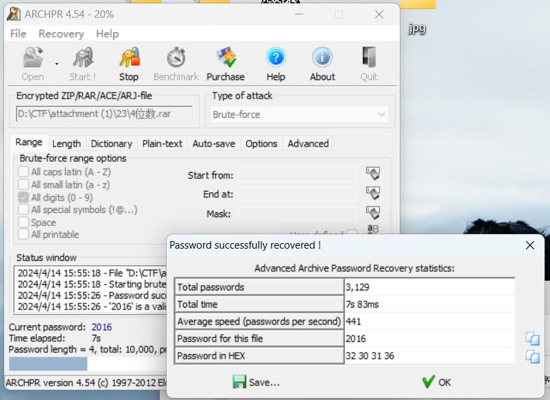Confirm the recovered password dialog with OK
The image size is (550, 400).
point(437,382)
